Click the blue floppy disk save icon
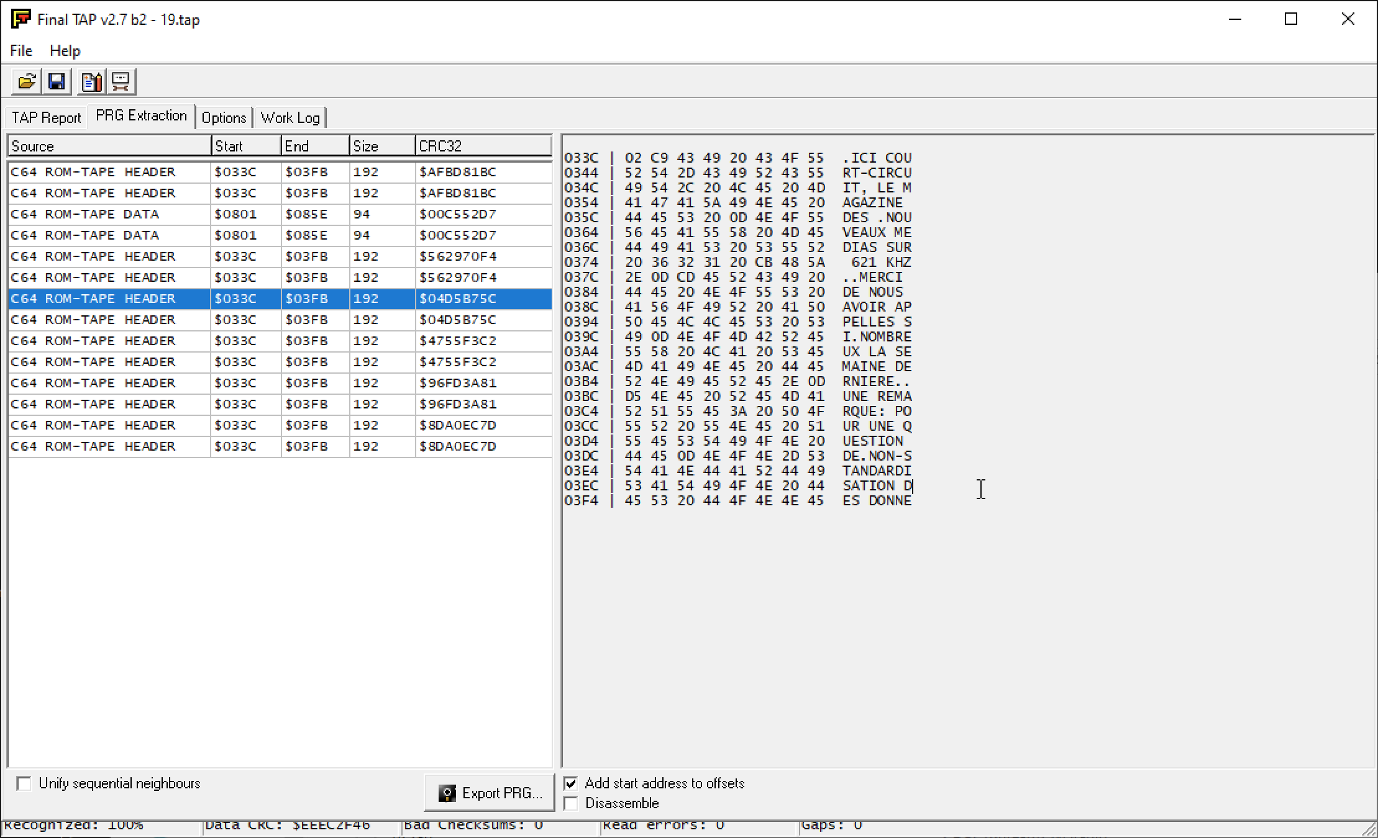Viewport: 1378px width, 838px height. click(57, 81)
